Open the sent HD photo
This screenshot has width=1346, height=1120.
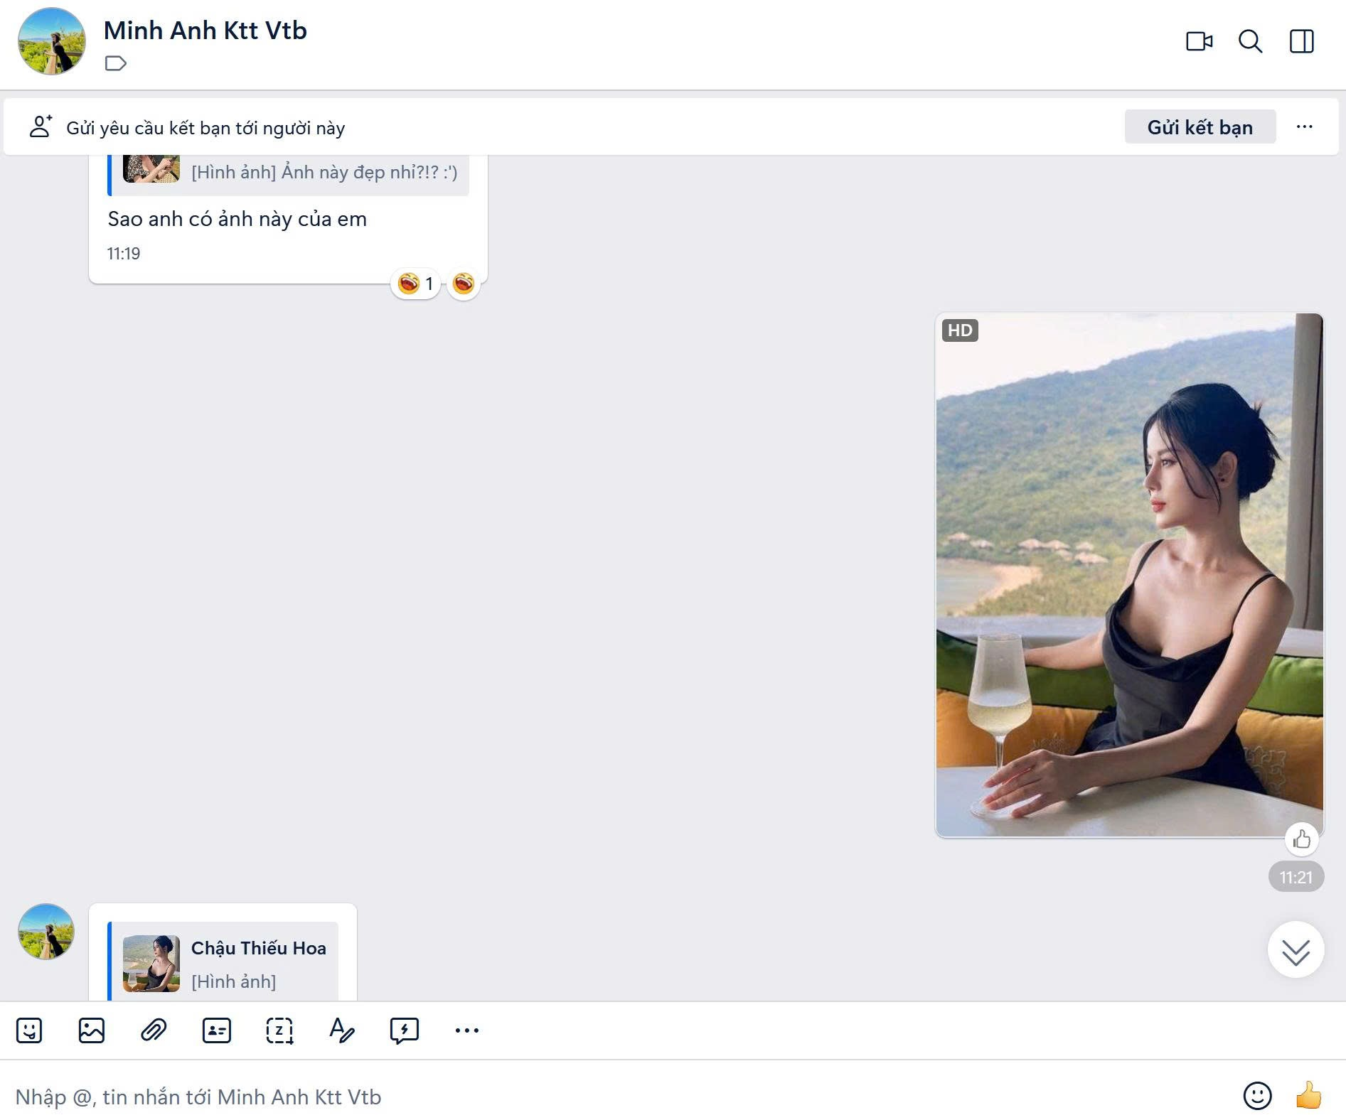click(x=1128, y=576)
